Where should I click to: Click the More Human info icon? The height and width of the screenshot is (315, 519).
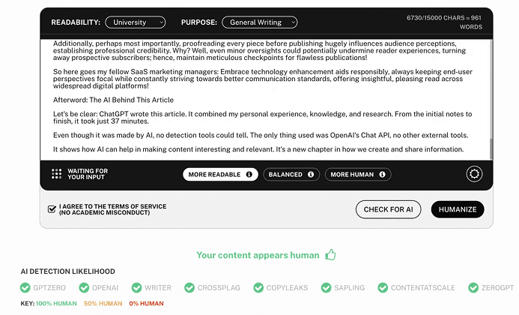[381, 174]
